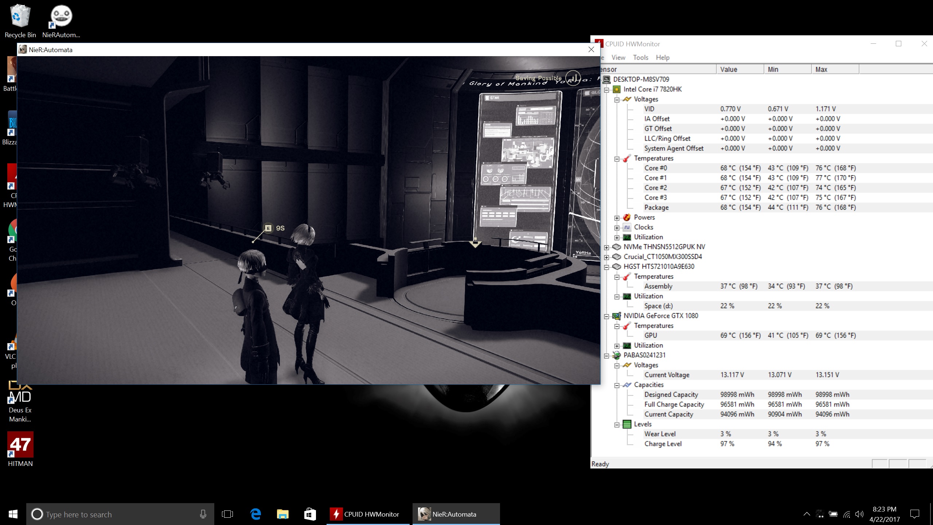Click the battery Capacities icon
Image resolution: width=933 pixels, height=525 pixels.
click(627, 385)
